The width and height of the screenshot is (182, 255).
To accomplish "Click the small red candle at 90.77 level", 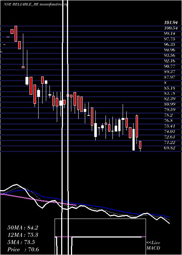I will [23, 67].
